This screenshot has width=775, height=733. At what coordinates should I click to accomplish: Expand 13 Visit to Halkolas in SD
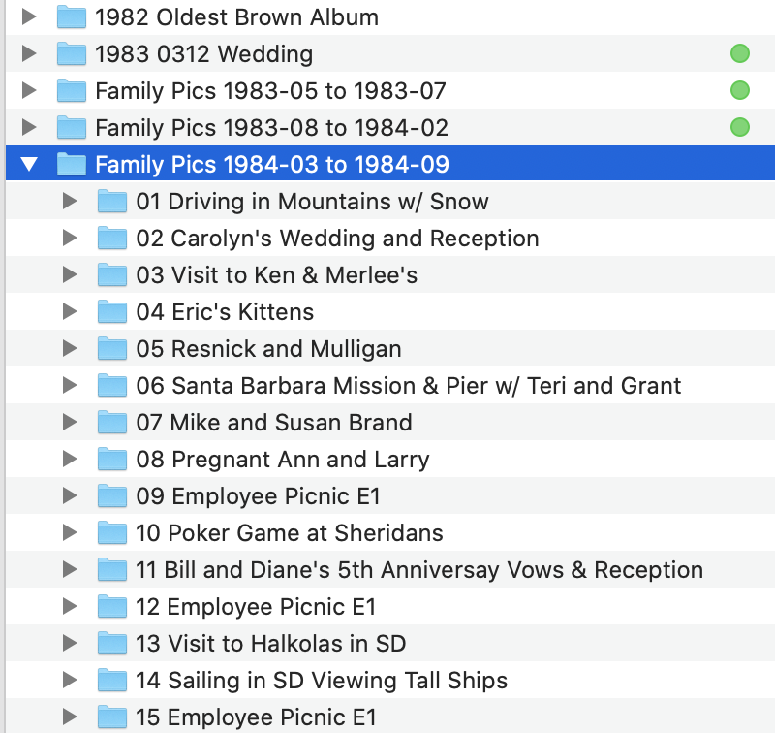69,644
